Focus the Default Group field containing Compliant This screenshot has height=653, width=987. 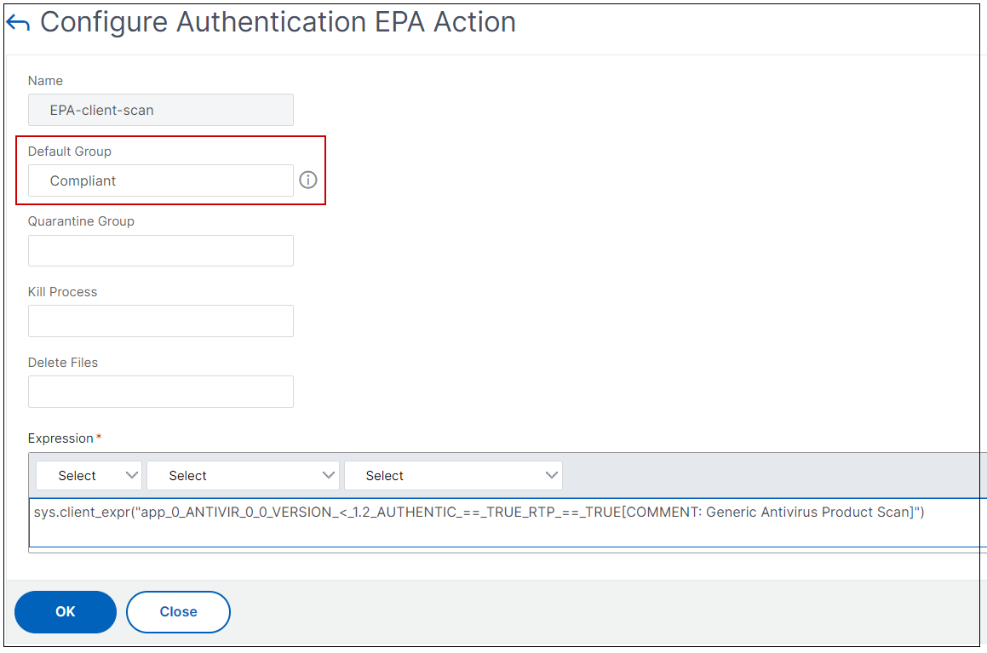pos(161,180)
